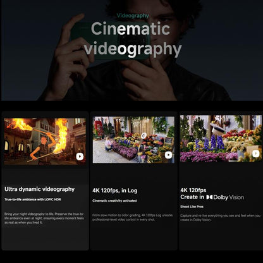Click True-to-life ambiance with LOFIC HDR subtitle

point(33,199)
